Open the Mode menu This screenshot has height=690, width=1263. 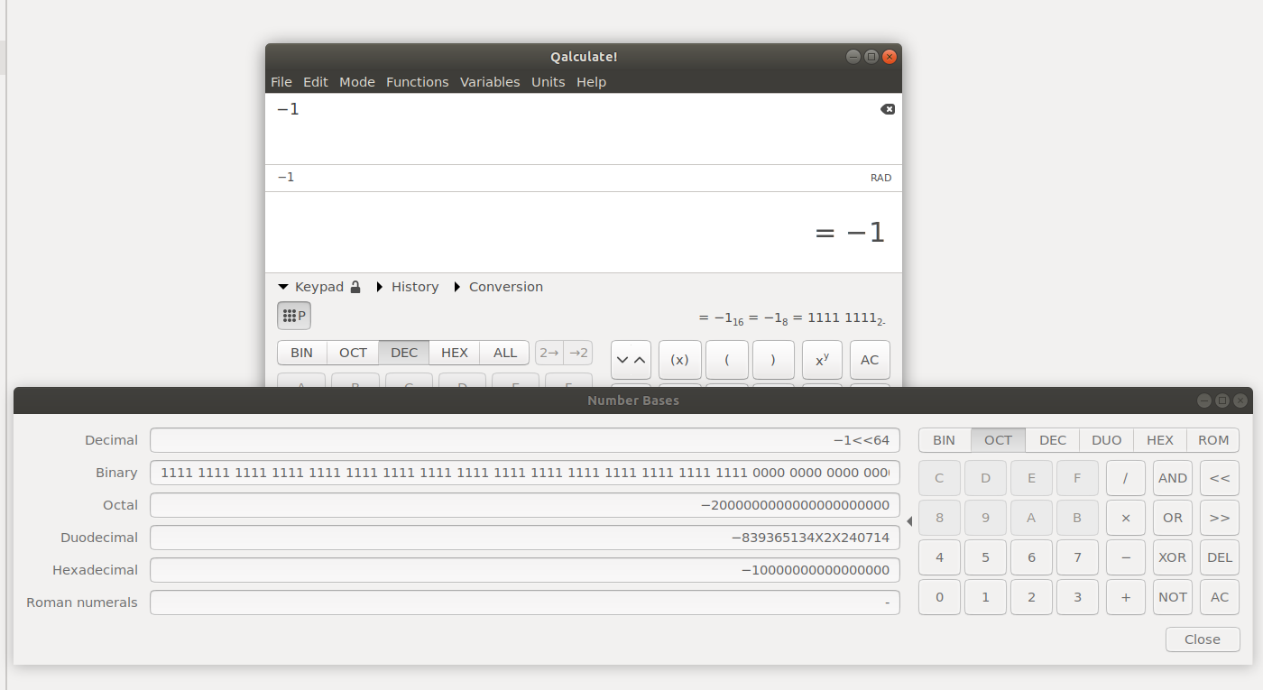click(357, 82)
